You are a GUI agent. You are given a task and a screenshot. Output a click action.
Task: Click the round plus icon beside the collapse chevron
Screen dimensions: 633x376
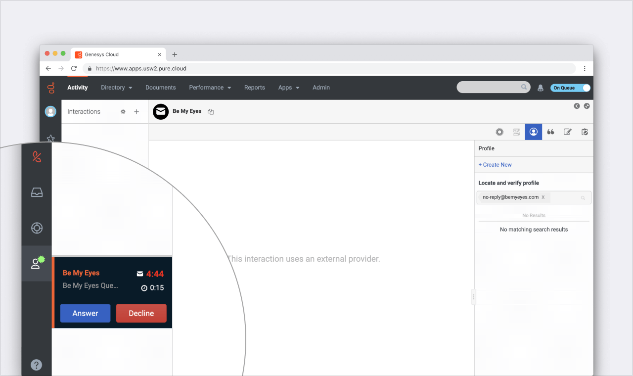point(587,106)
